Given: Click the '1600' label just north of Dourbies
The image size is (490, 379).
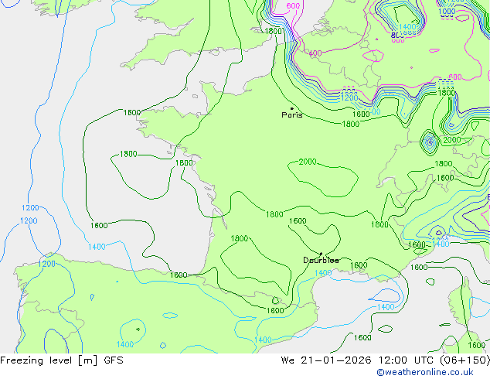Looking at the screenshot, I should 298,220.
